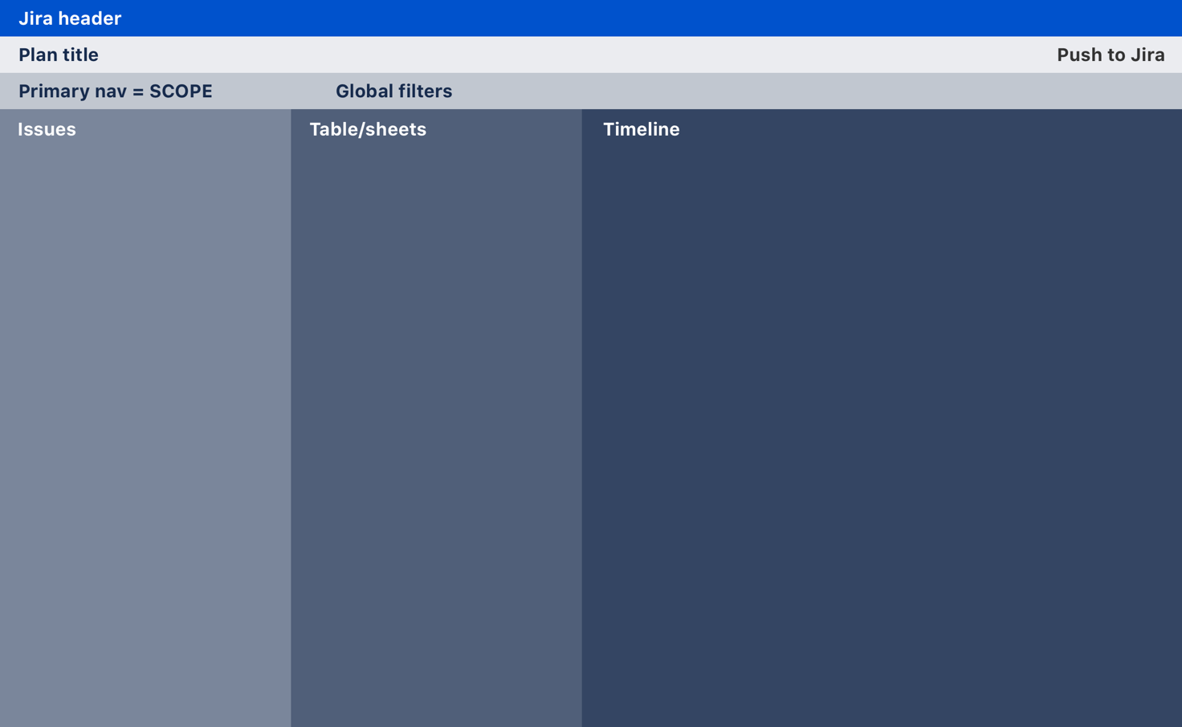Click the Jira header logo area

70,18
